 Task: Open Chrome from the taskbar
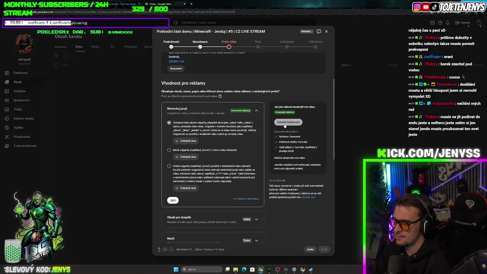[261, 269]
